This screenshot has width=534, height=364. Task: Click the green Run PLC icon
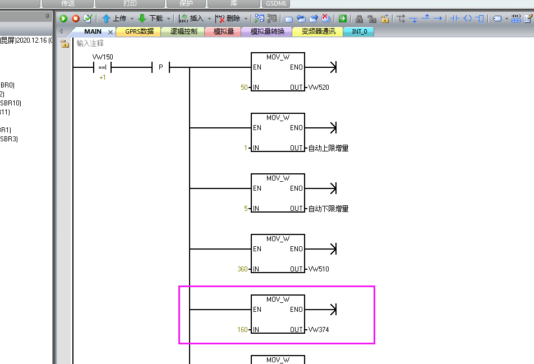tap(63, 19)
